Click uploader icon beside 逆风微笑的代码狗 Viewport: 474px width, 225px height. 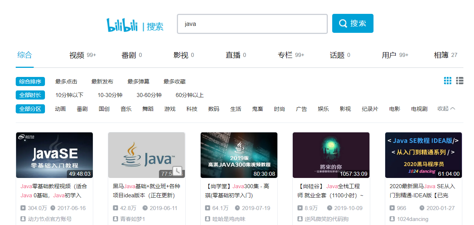pos(300,219)
